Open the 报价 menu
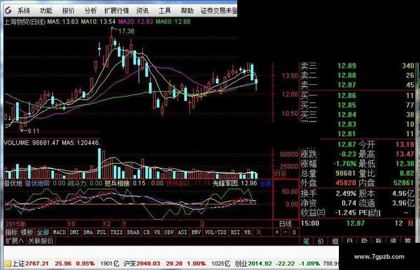Image resolution: width=420 pixels, height=270 pixels. pyautogui.click(x=68, y=11)
